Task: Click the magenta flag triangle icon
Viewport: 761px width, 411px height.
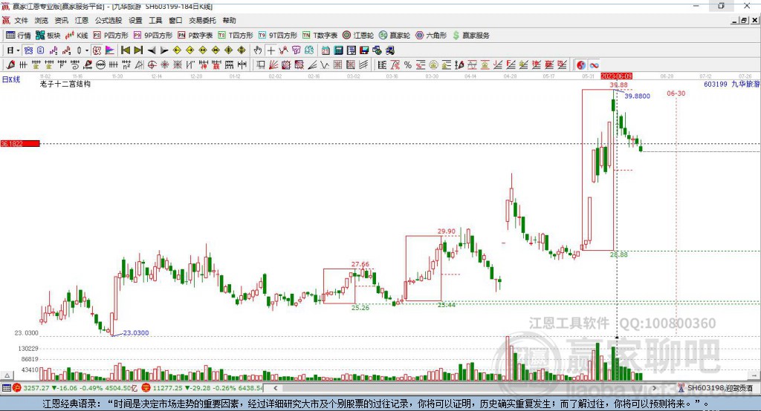Action: [x=111, y=50]
